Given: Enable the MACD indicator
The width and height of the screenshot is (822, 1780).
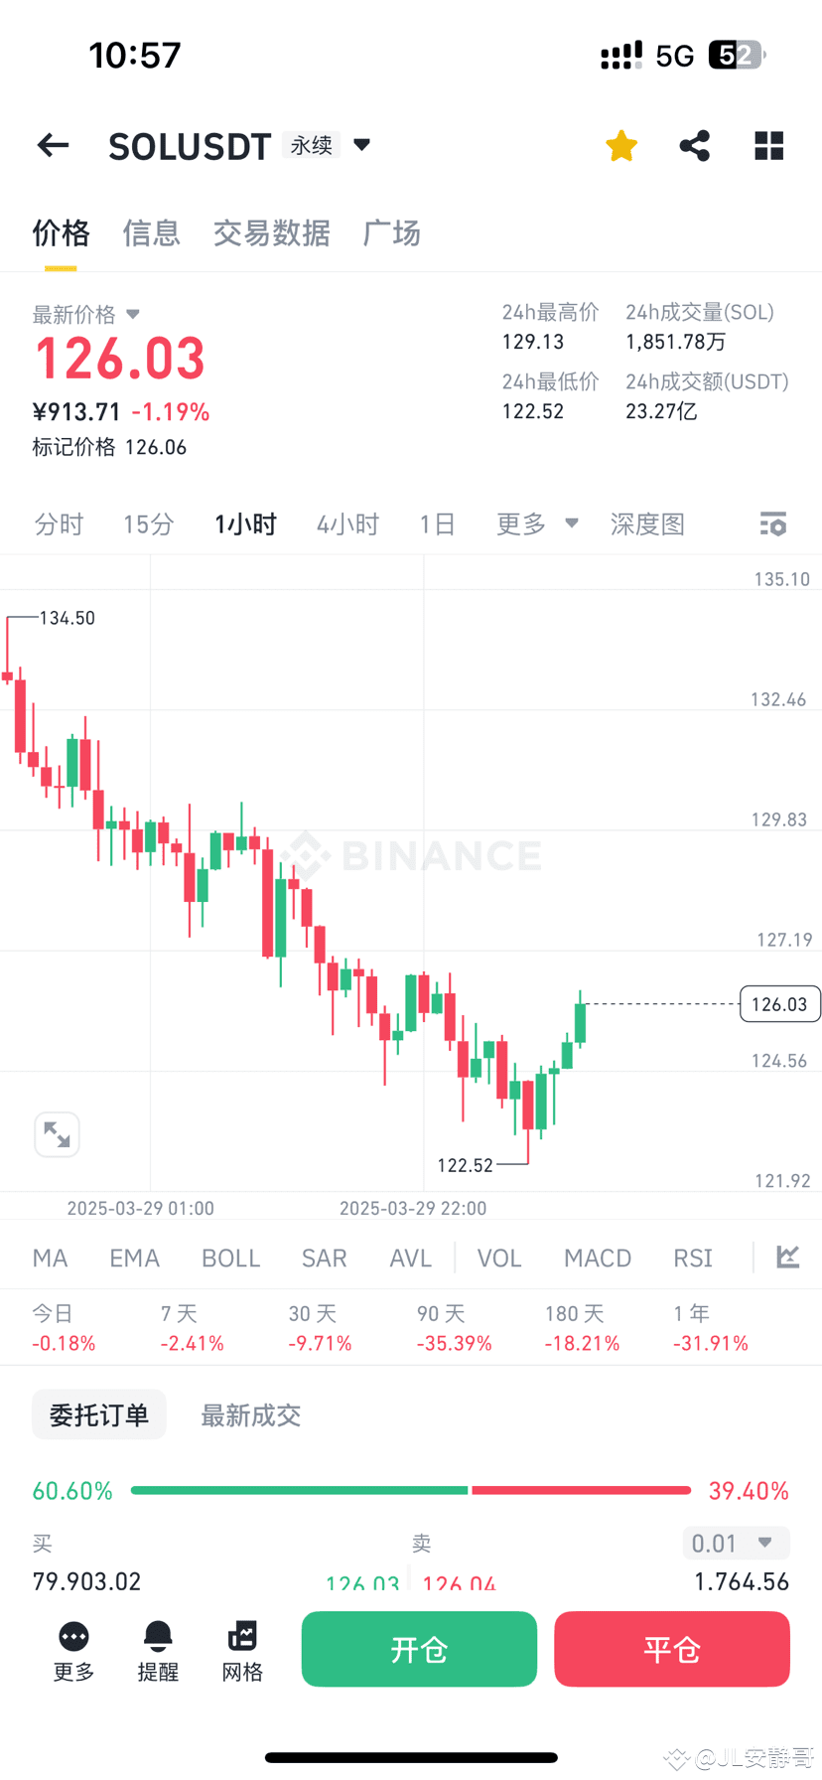Looking at the screenshot, I should click(x=597, y=1257).
